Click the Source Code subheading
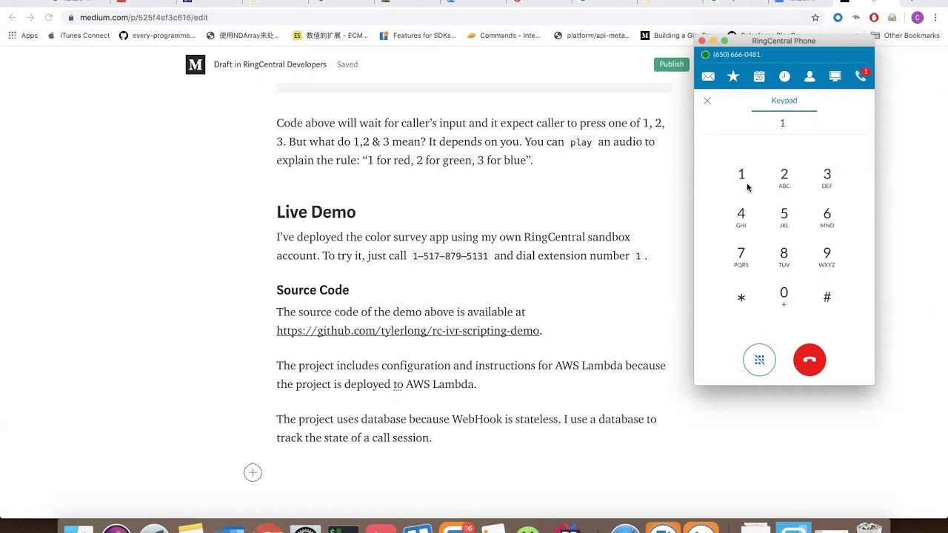 coord(313,290)
